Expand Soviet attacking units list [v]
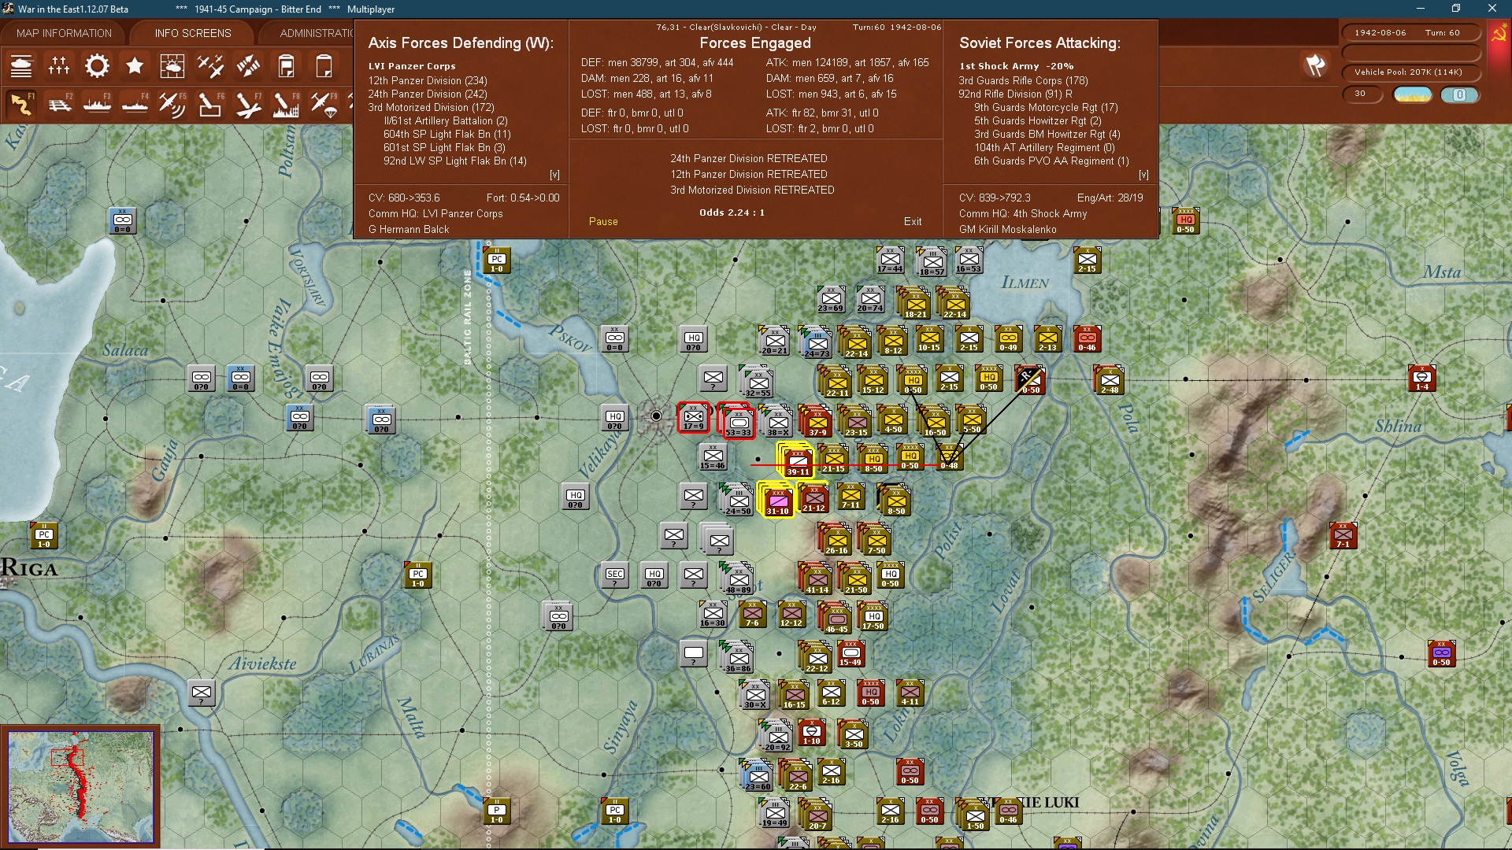The width and height of the screenshot is (1512, 850). [x=1143, y=175]
